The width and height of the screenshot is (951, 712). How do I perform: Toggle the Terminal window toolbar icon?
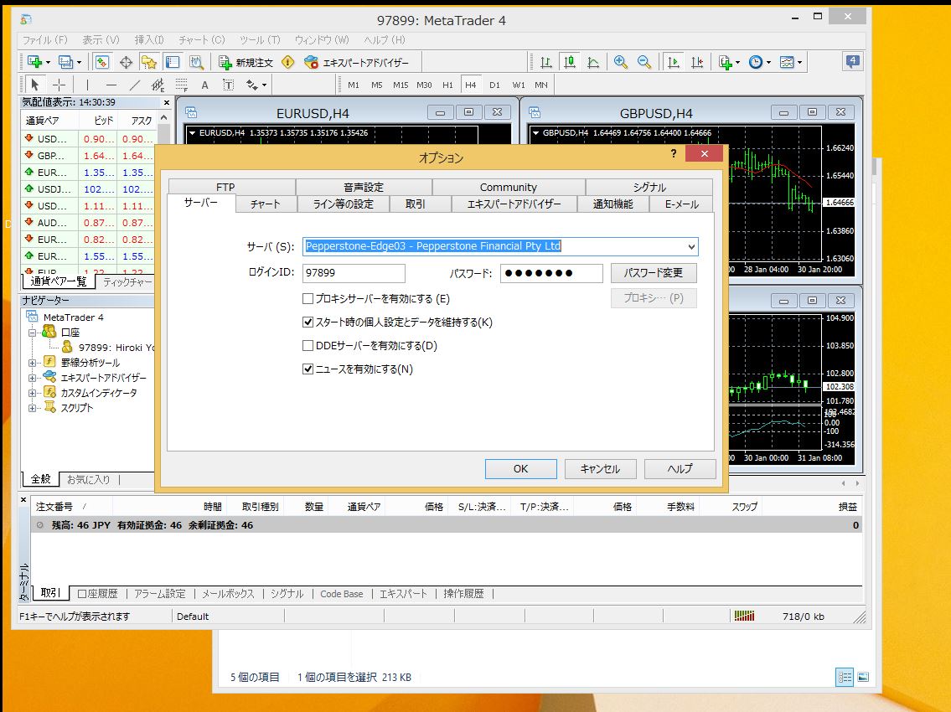[x=173, y=62]
